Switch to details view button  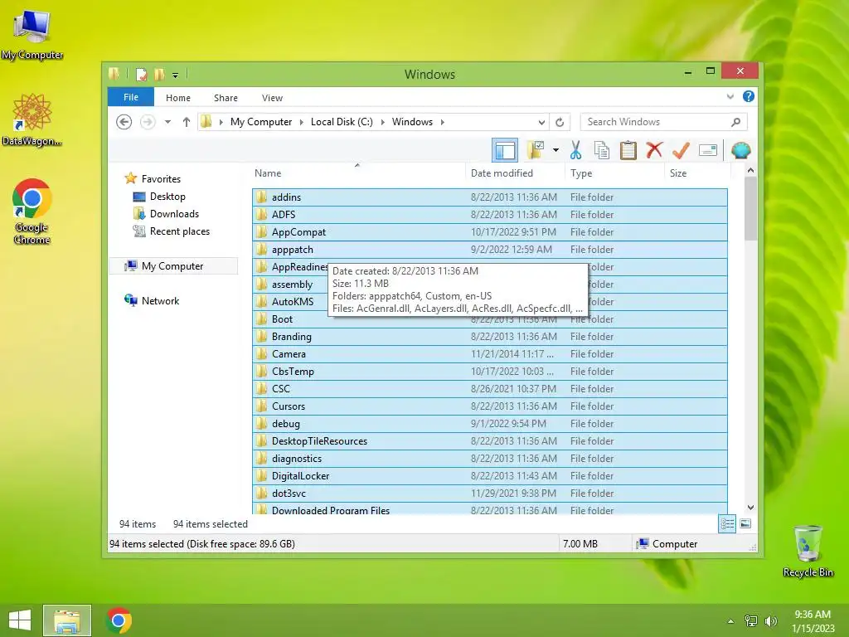point(727,524)
